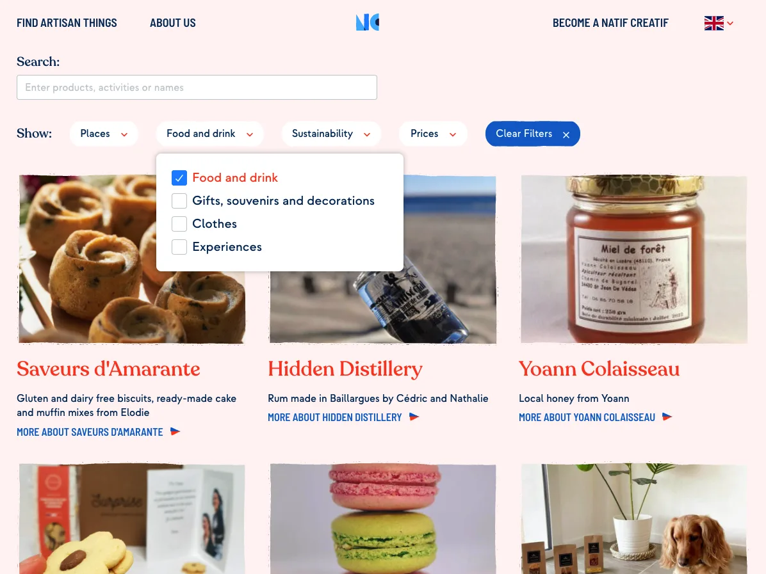Click the X icon on Clear Filters
Image resolution: width=766 pixels, height=574 pixels.
pyautogui.click(x=566, y=135)
